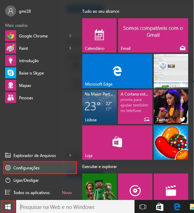Launch Google Chrome from most used list
Viewport: 194px width, 213px height.
click(39, 36)
